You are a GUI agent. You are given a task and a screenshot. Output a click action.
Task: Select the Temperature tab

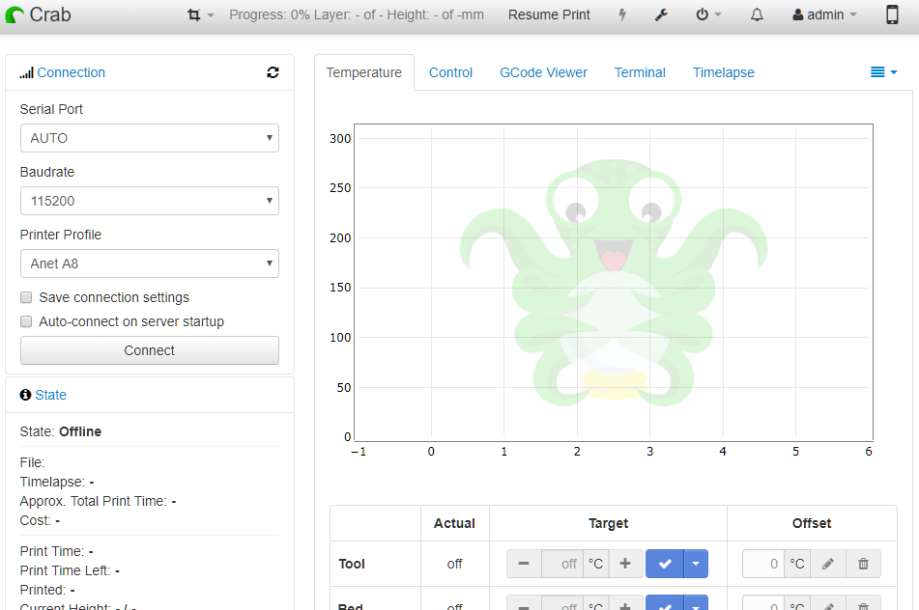(364, 72)
